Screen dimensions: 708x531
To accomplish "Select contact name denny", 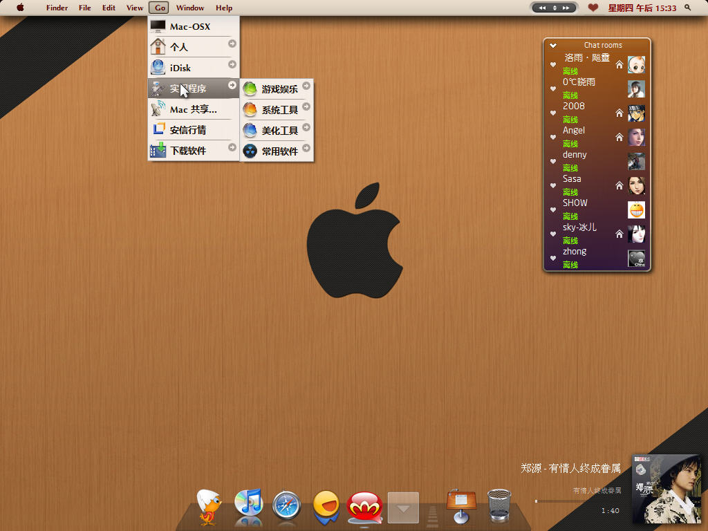I will coord(575,155).
